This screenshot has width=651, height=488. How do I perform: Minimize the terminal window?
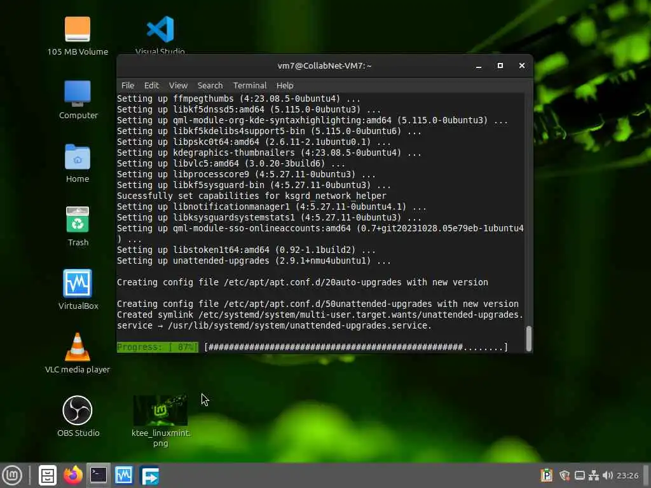click(479, 66)
